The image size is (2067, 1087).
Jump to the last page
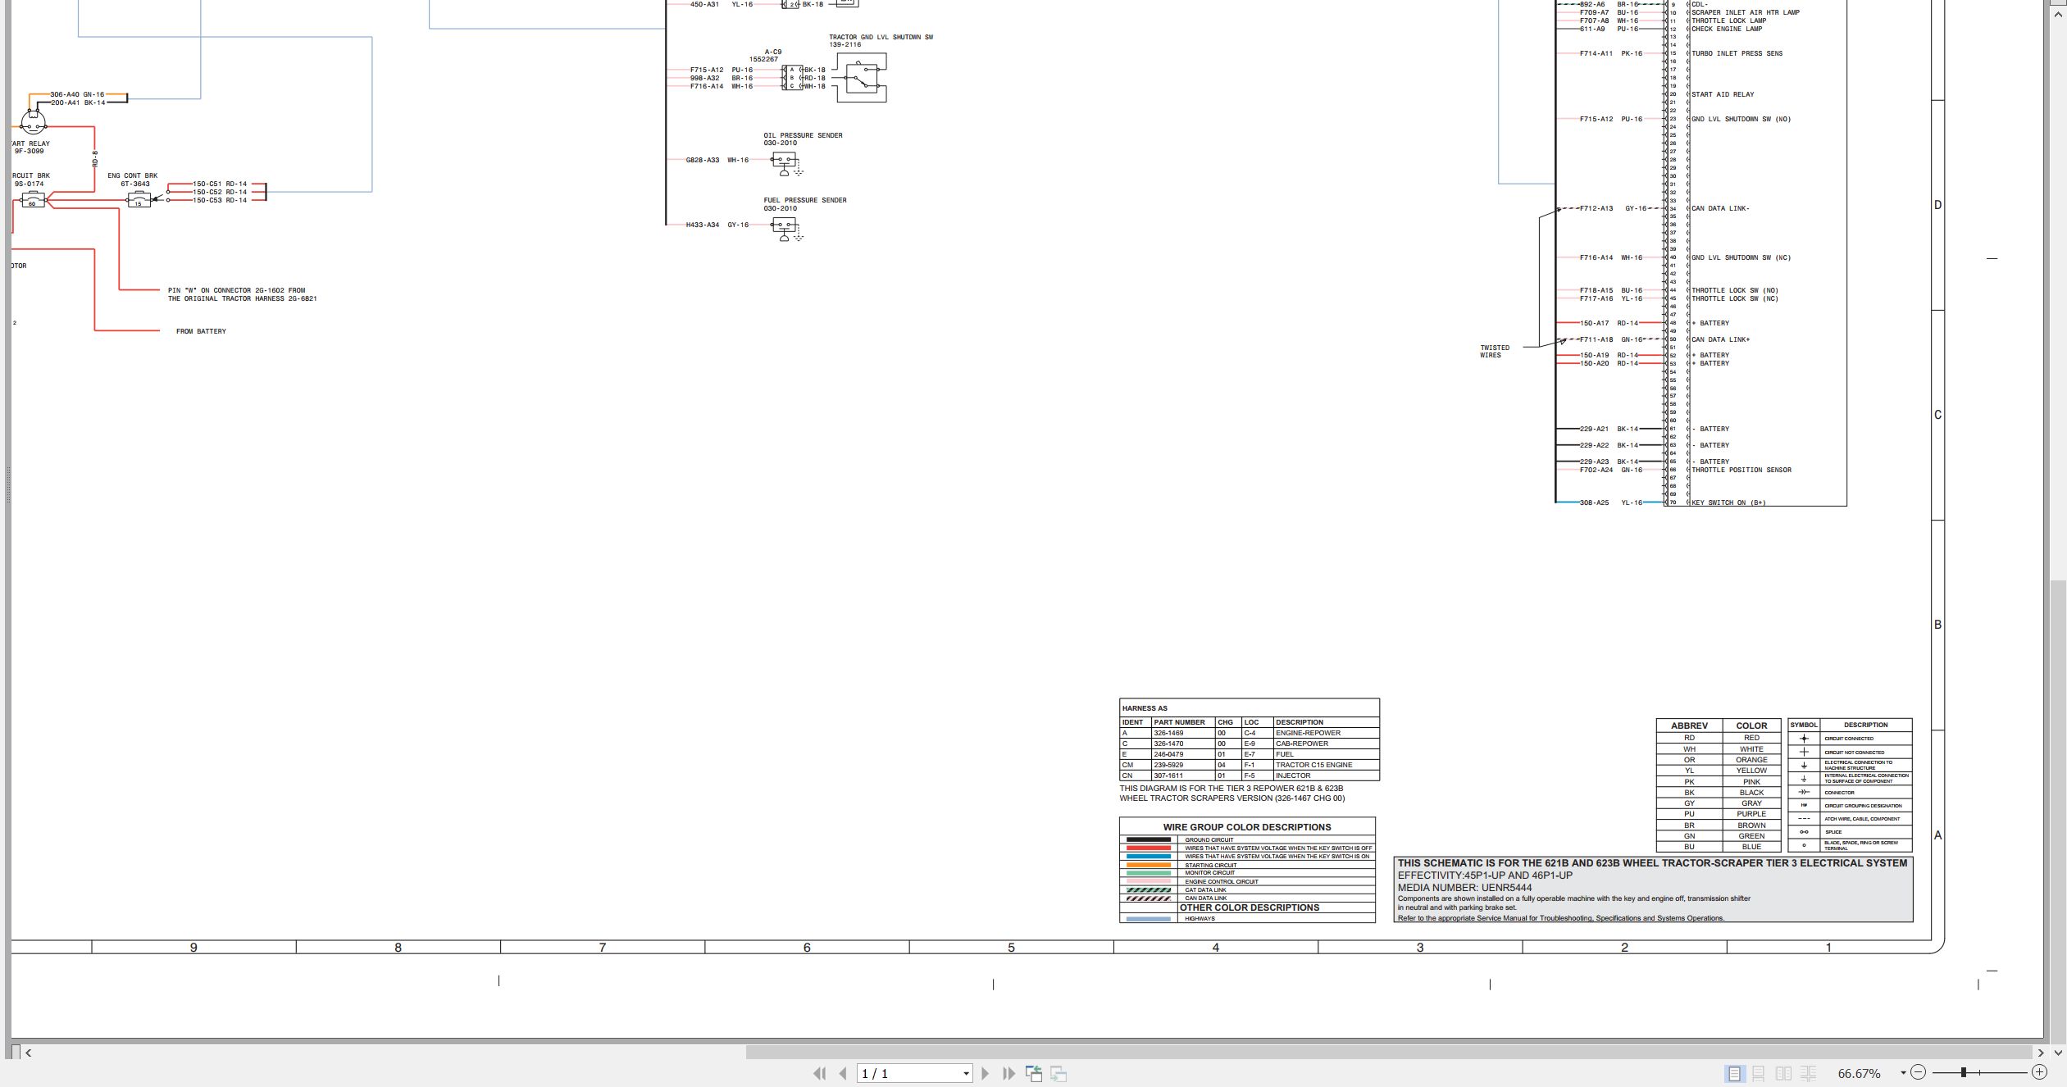[1008, 1073]
